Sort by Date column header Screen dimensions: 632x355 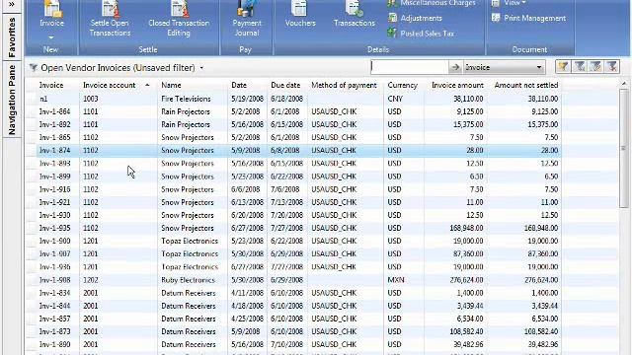(239, 86)
